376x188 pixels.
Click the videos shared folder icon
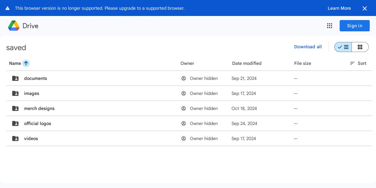pos(15,138)
